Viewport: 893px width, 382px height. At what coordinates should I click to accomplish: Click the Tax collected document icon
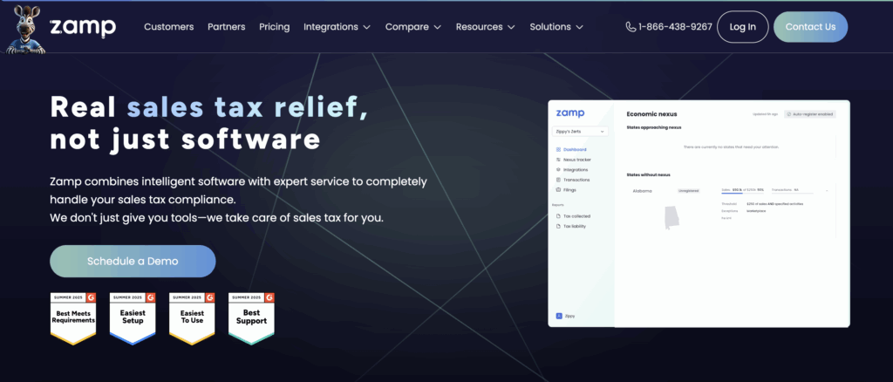click(x=558, y=216)
